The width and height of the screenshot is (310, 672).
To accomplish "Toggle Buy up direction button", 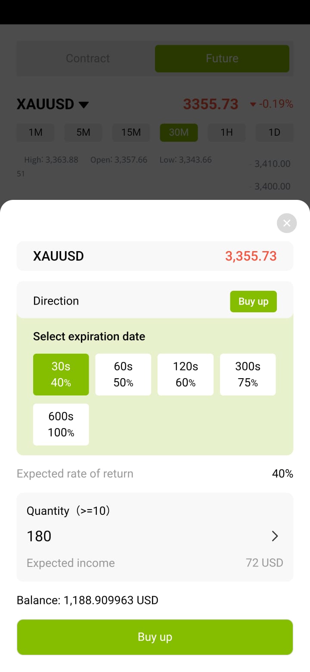I will pos(254,302).
